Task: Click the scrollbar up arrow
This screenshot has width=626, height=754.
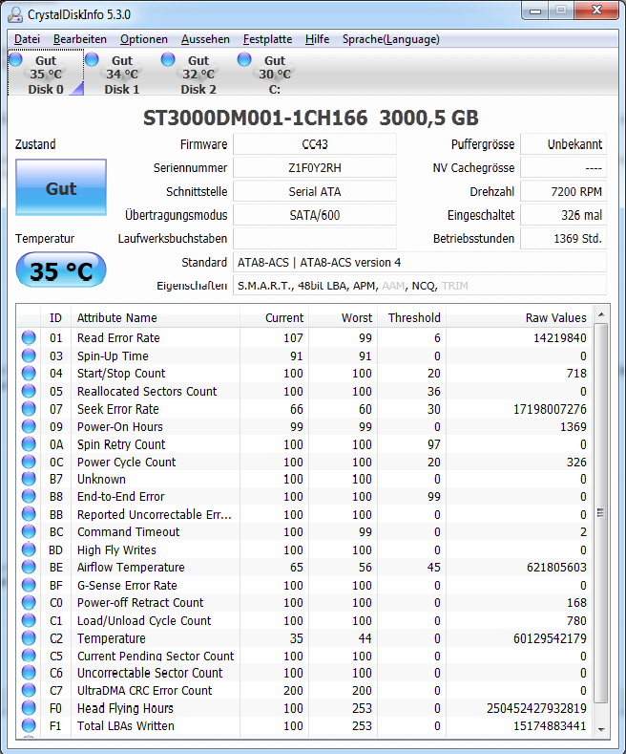Action: pos(601,315)
